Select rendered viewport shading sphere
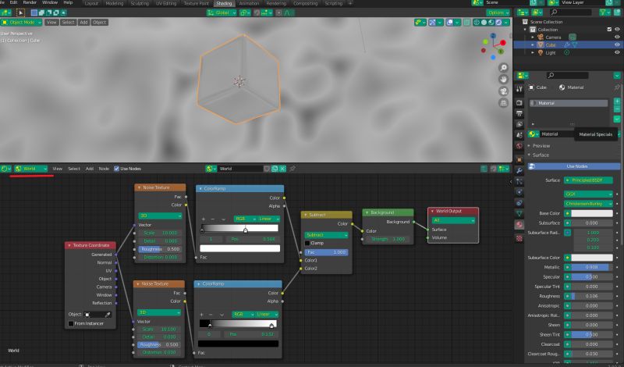 [x=498, y=23]
